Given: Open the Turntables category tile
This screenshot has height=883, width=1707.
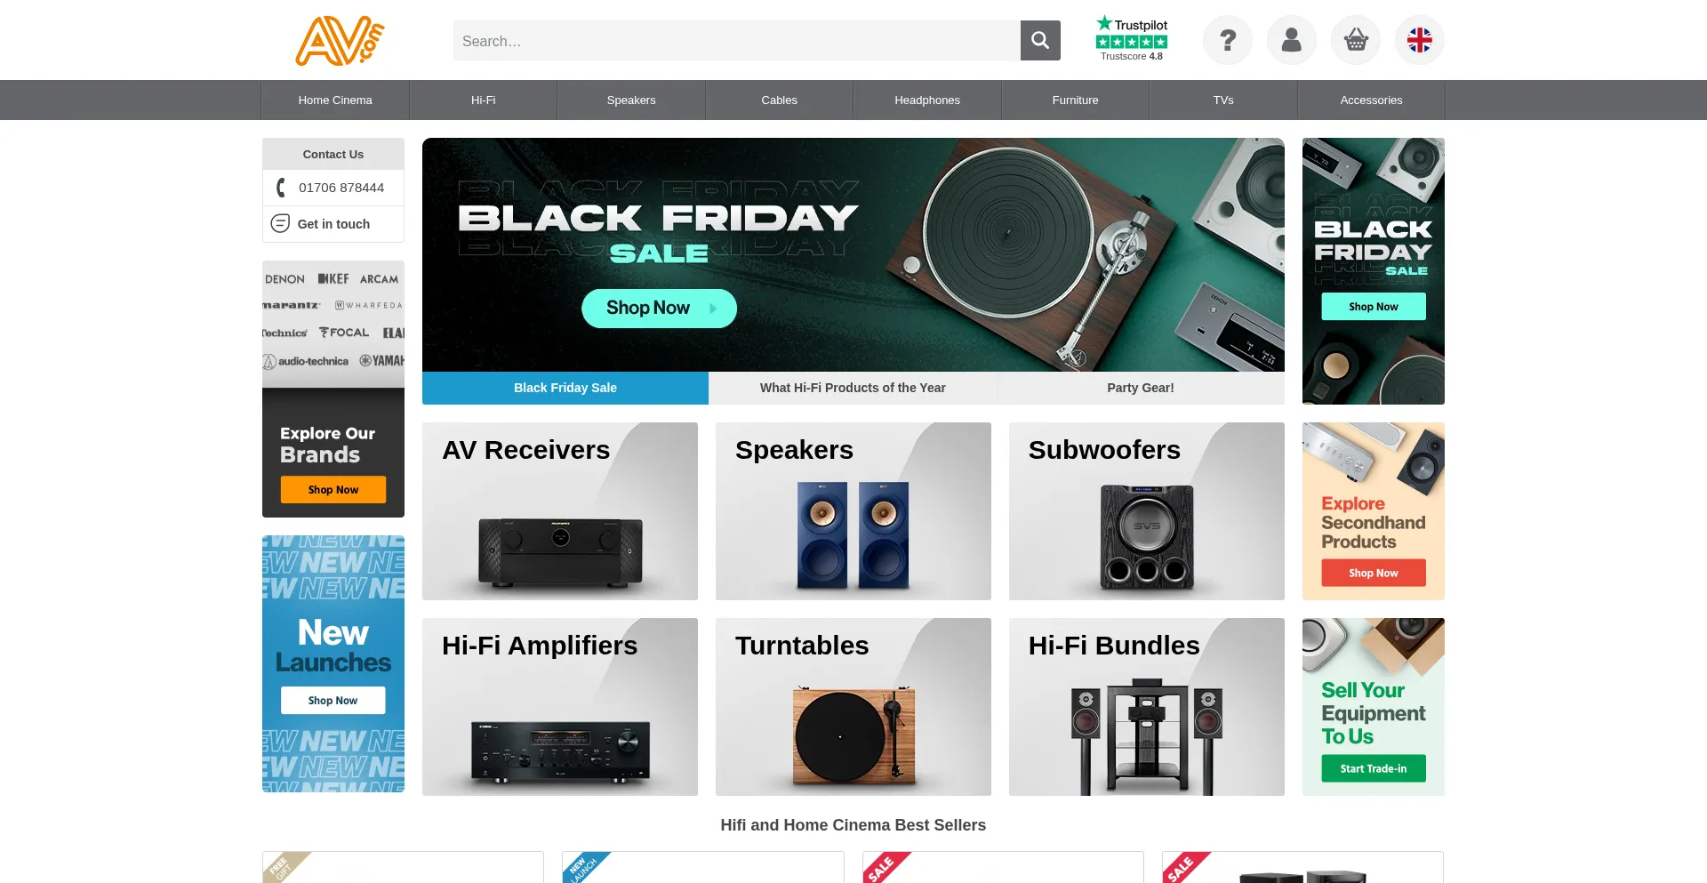Looking at the screenshot, I should (x=853, y=707).
